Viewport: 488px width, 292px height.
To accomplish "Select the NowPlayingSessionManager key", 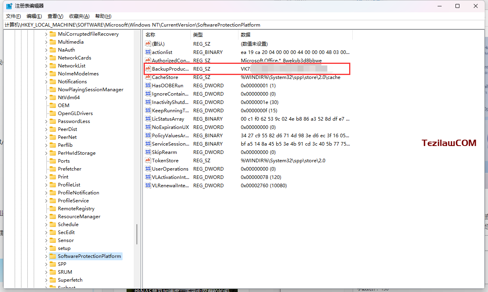I will (90, 89).
